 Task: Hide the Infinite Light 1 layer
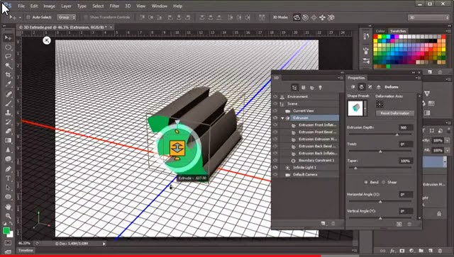[x=275, y=167]
